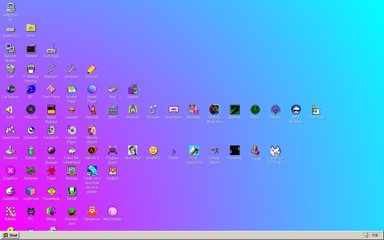Open the Iconodio pencil icon
Screen dimensions: 384x240
click(92, 69)
